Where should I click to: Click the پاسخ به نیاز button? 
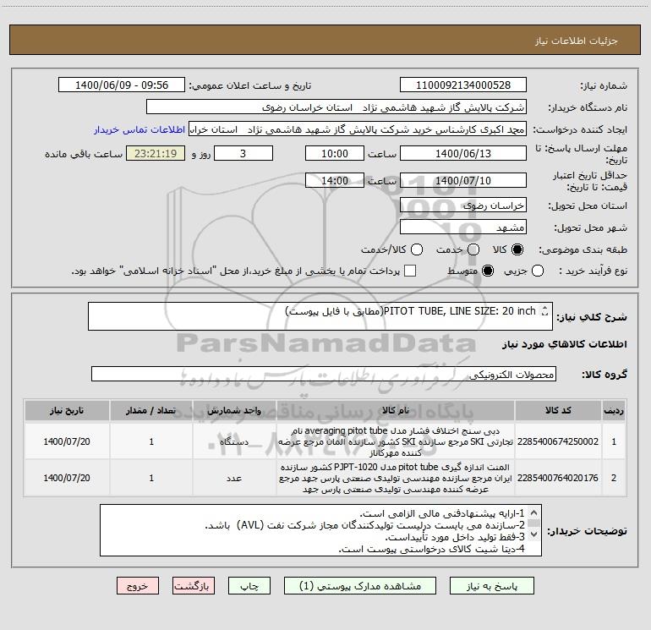492,586
